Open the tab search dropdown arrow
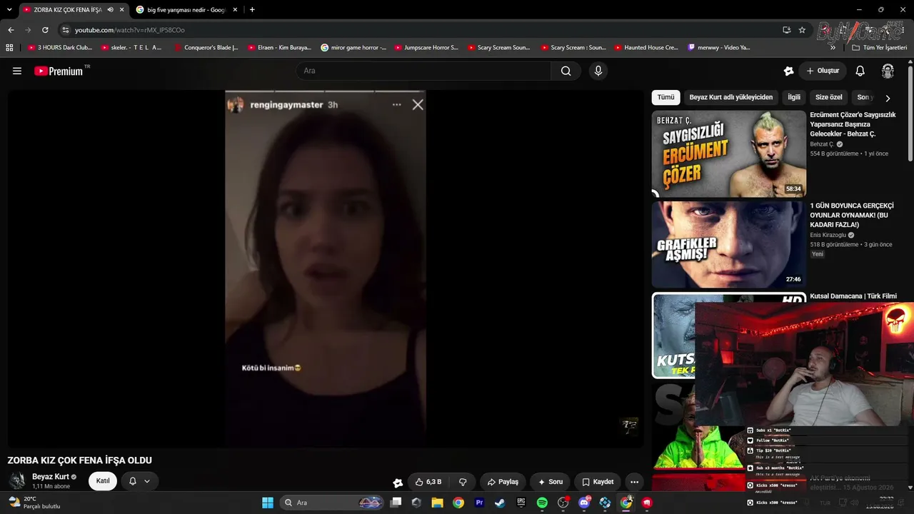The width and height of the screenshot is (914, 514). [x=9, y=10]
